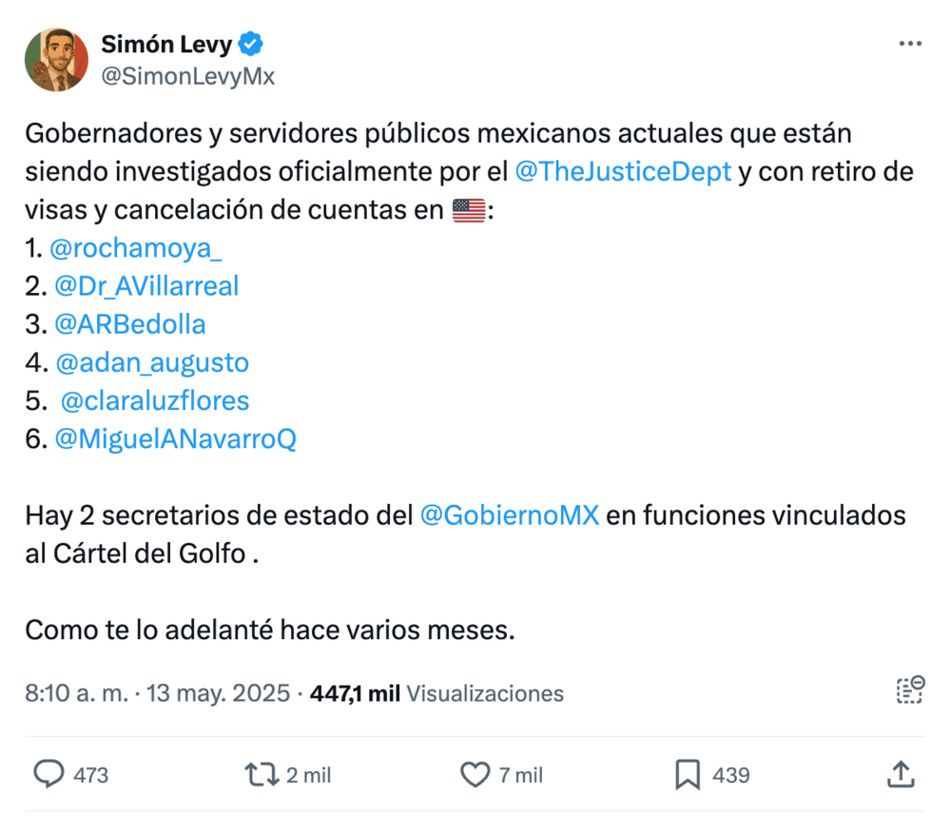Image resolution: width=950 pixels, height=816 pixels.
Task: Go to @Dr_AVillarreal's profile
Action: click(146, 286)
